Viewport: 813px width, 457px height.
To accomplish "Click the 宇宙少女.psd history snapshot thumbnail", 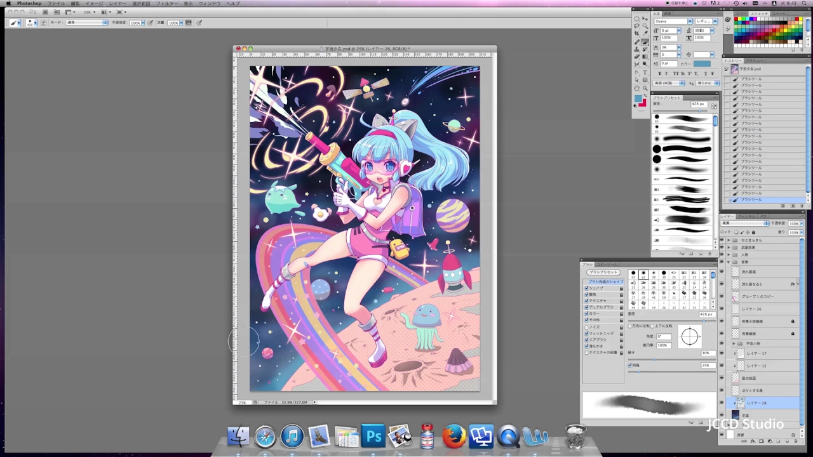I will click(735, 69).
